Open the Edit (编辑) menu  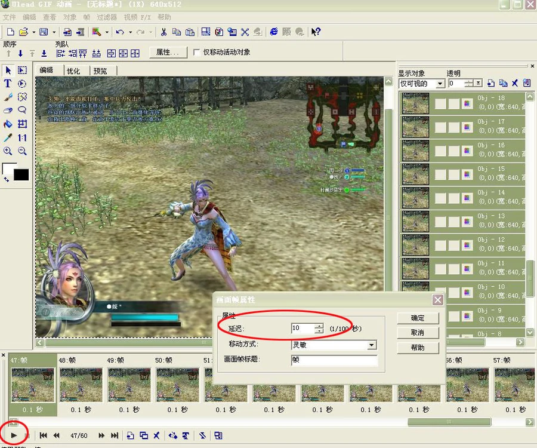click(x=29, y=17)
